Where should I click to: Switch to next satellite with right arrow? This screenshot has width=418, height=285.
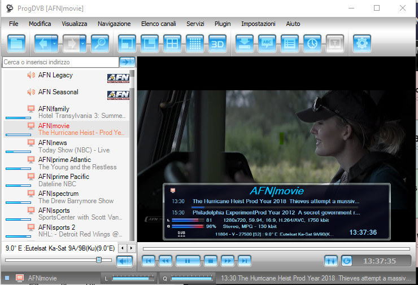131,248
